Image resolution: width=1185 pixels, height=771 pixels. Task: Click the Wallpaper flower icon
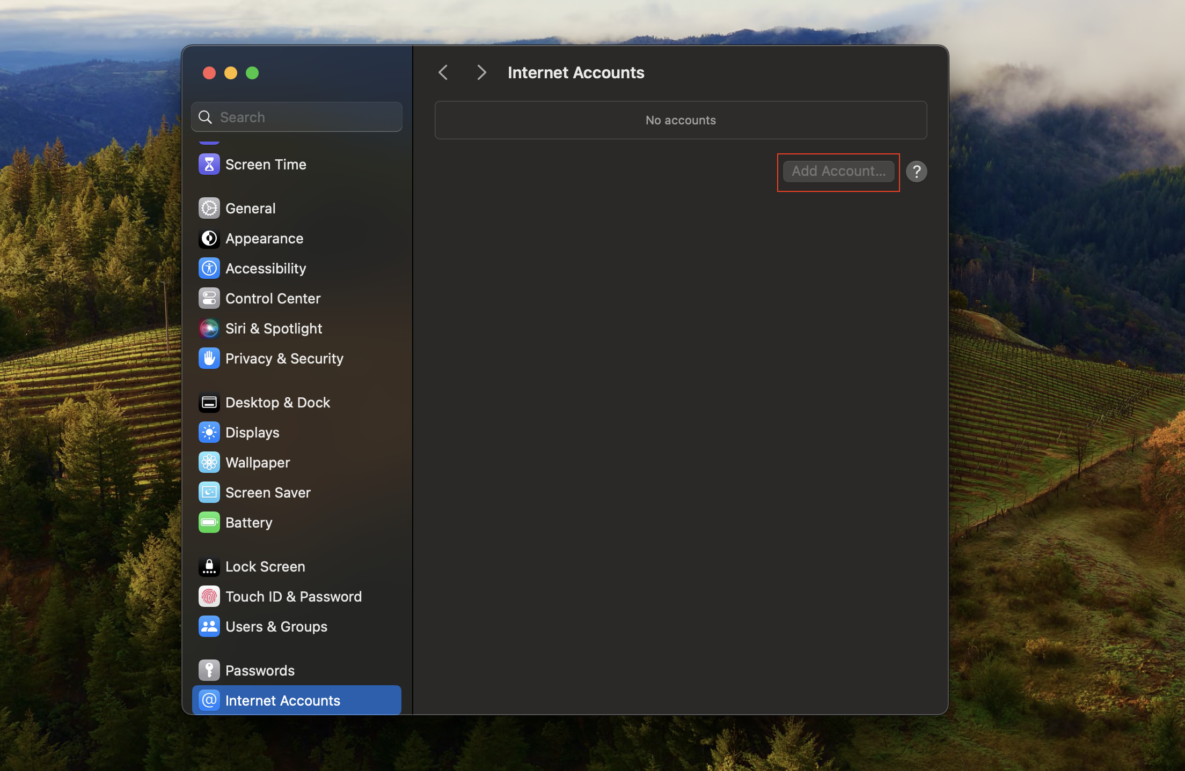[x=209, y=463]
